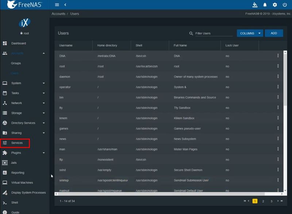Open the COLUMNS dropdown

[250, 33]
